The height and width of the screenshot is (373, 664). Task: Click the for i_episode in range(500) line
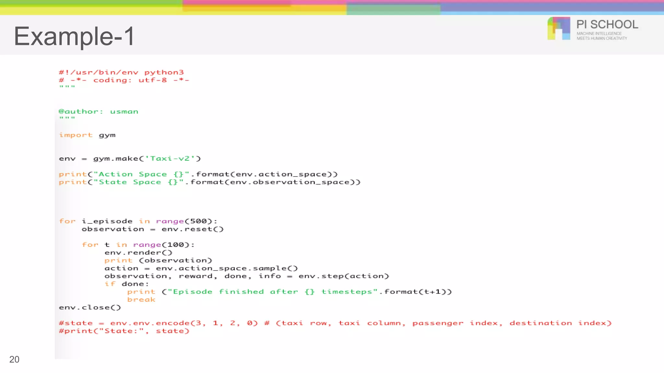click(x=138, y=221)
